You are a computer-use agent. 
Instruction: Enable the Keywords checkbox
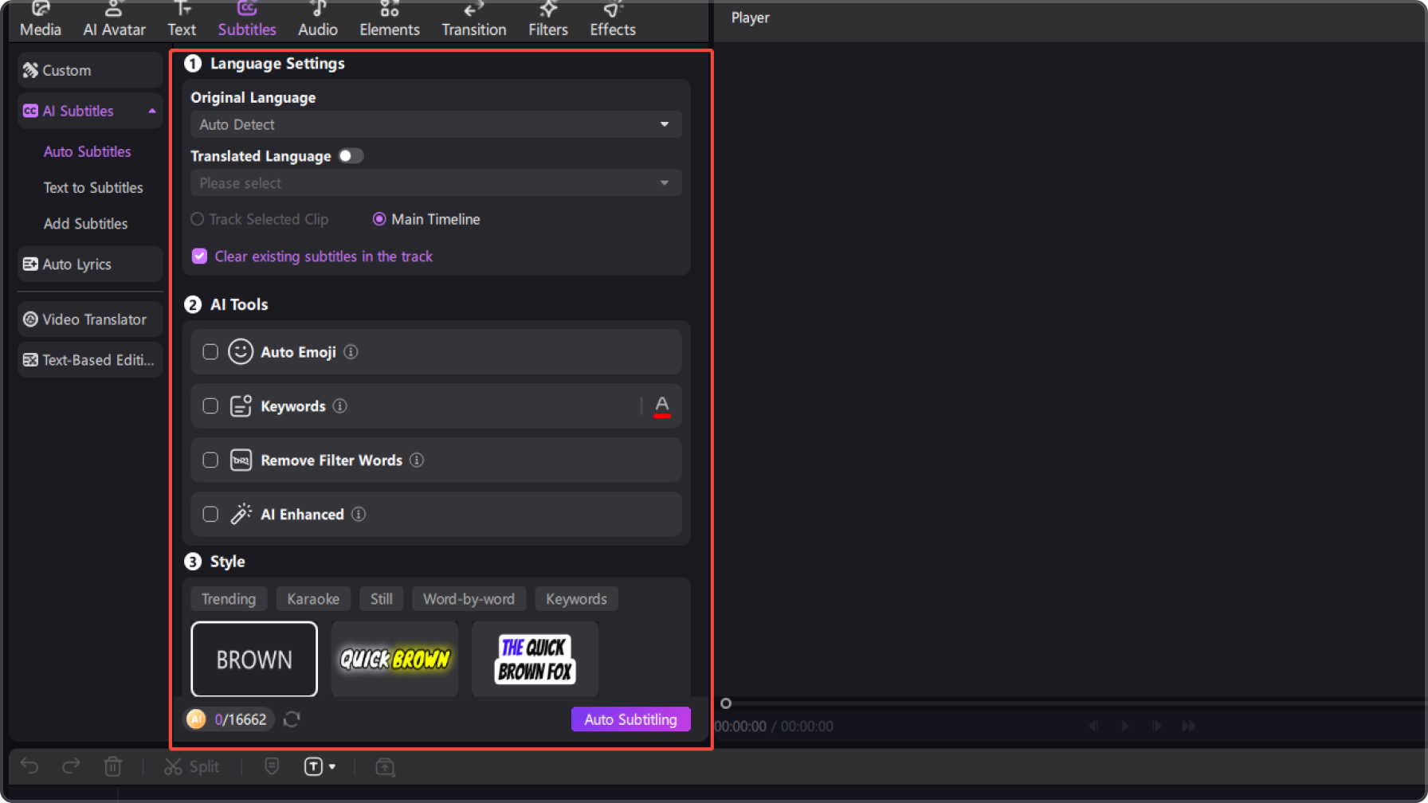pos(210,406)
